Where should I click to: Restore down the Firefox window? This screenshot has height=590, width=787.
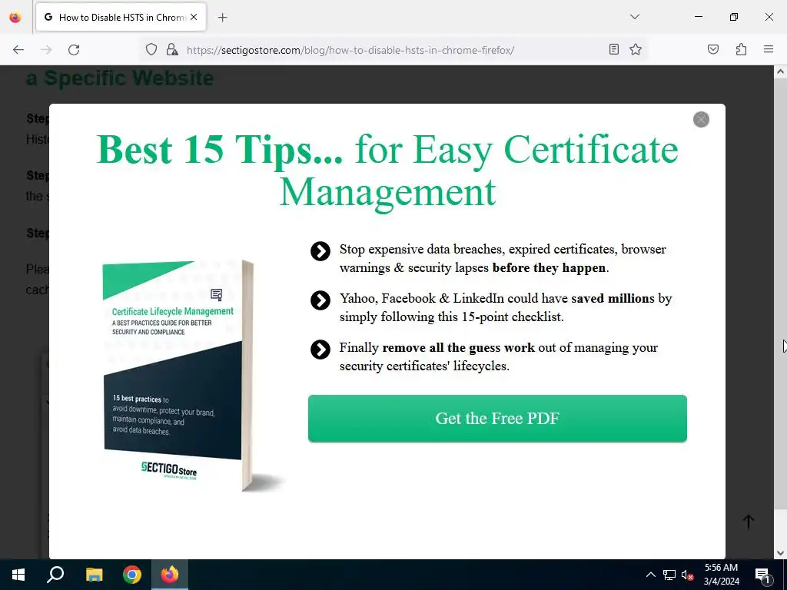pyautogui.click(x=734, y=17)
